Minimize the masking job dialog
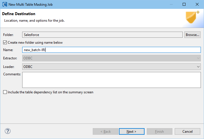The width and height of the screenshot is (204, 139). (x=171, y=4)
